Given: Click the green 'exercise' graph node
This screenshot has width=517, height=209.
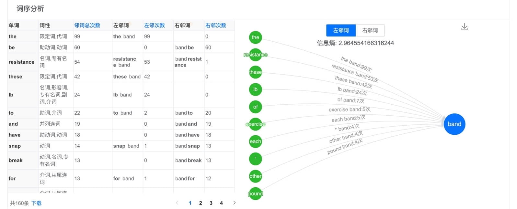Looking at the screenshot, I should (x=255, y=124).
